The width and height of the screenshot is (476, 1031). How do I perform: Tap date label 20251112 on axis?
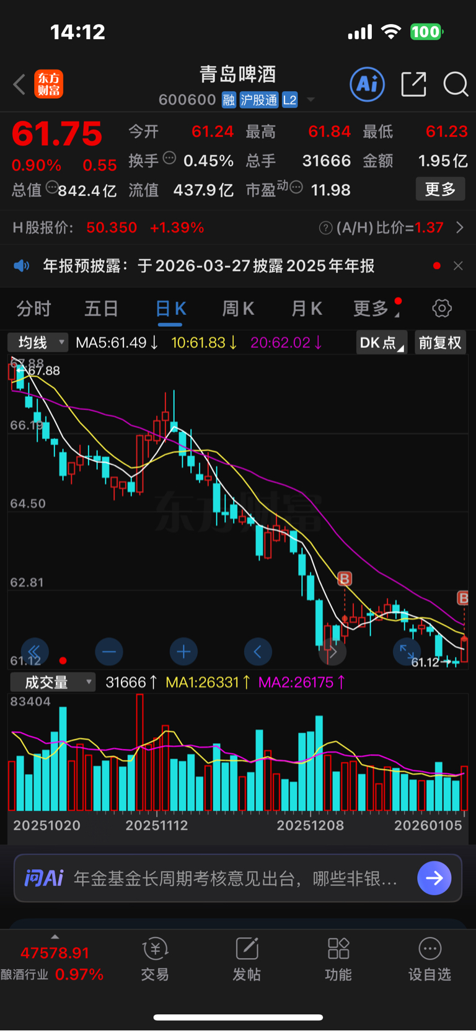[x=156, y=826]
